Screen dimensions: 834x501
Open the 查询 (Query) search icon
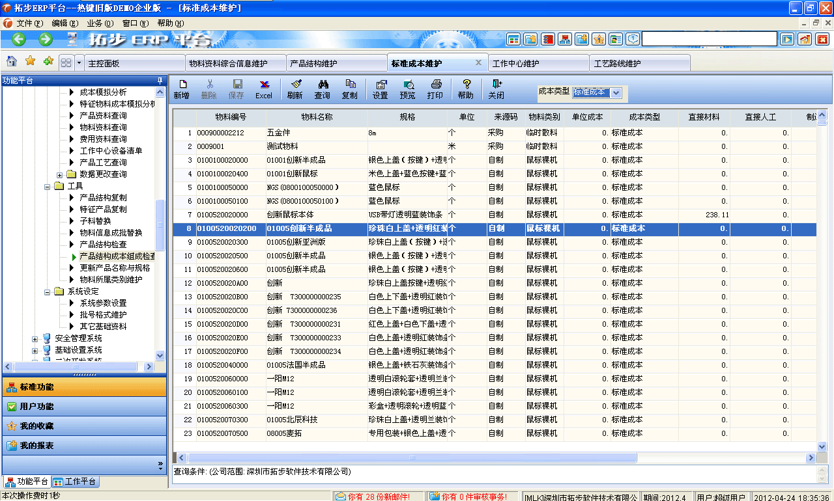[323, 88]
